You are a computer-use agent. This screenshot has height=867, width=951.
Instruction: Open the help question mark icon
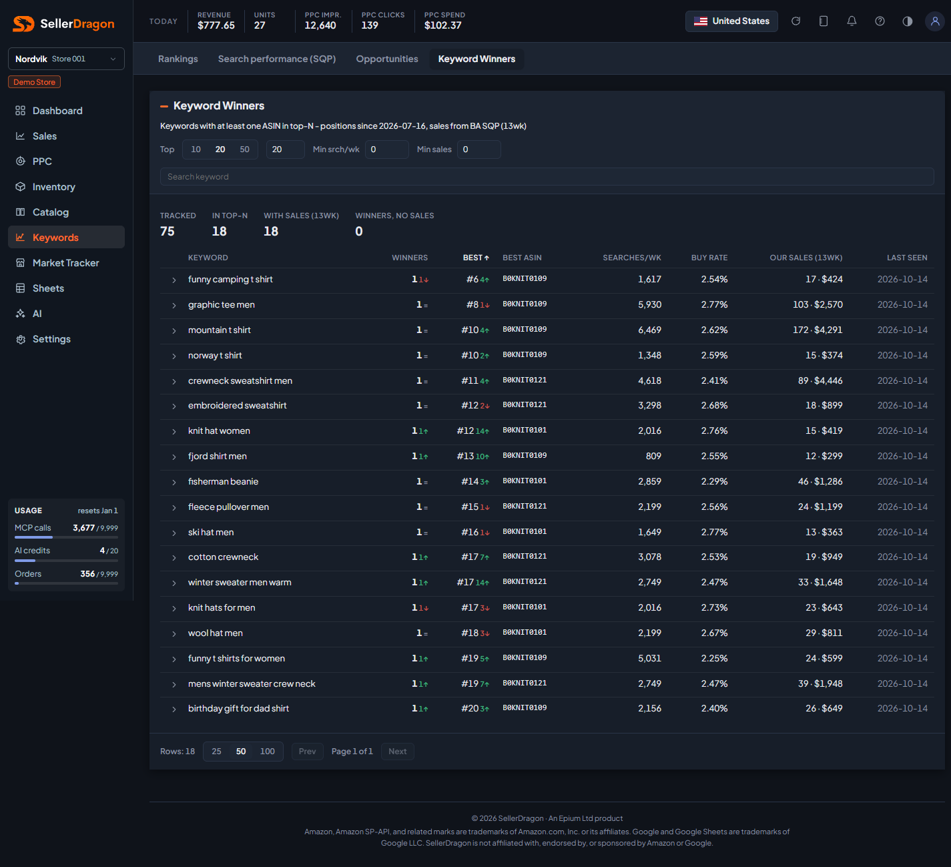point(880,21)
